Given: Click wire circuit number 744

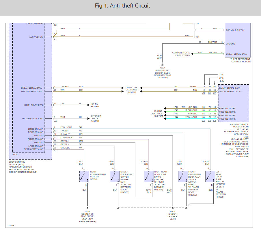Looking at the screenshot, I should 80,148.
